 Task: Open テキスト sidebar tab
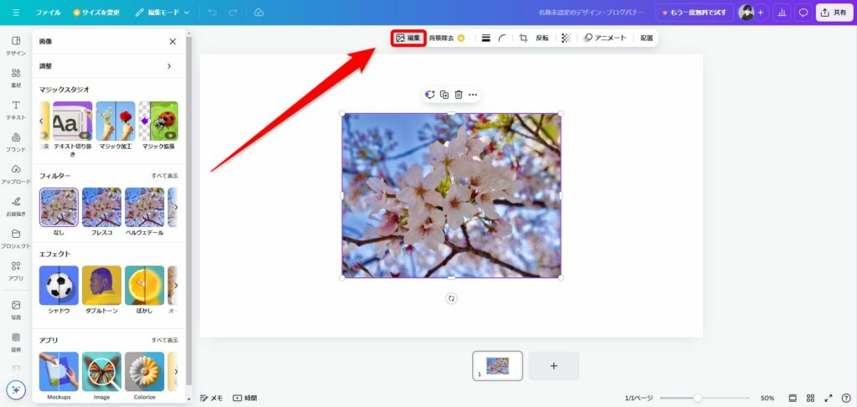tap(16, 110)
